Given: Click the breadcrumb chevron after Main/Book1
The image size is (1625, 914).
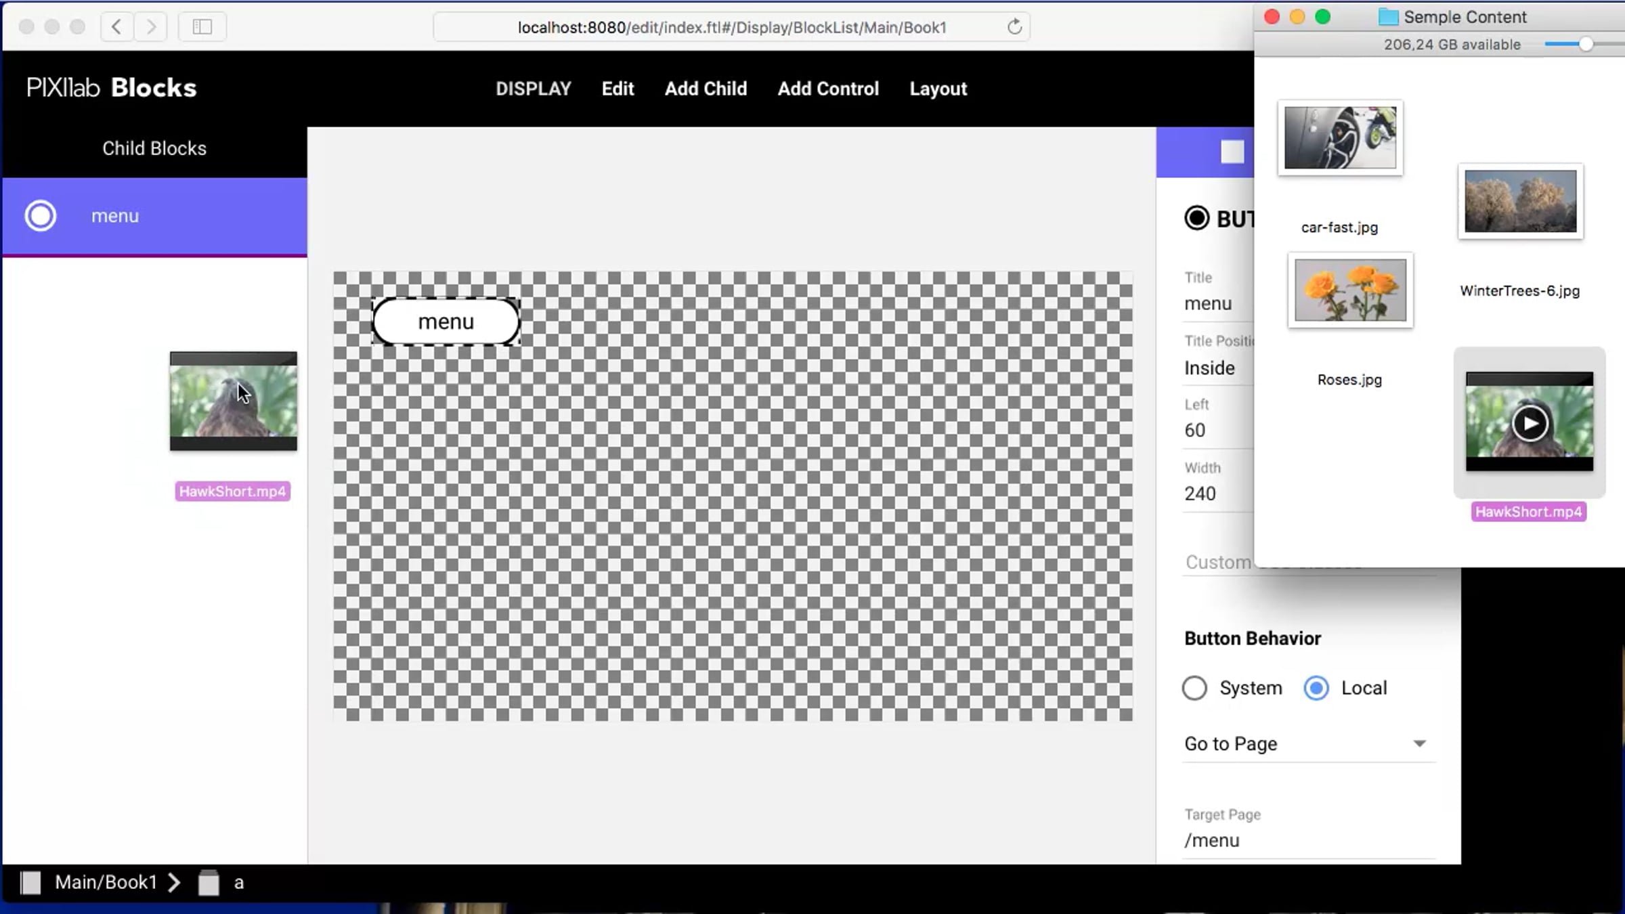Looking at the screenshot, I should click(x=174, y=882).
